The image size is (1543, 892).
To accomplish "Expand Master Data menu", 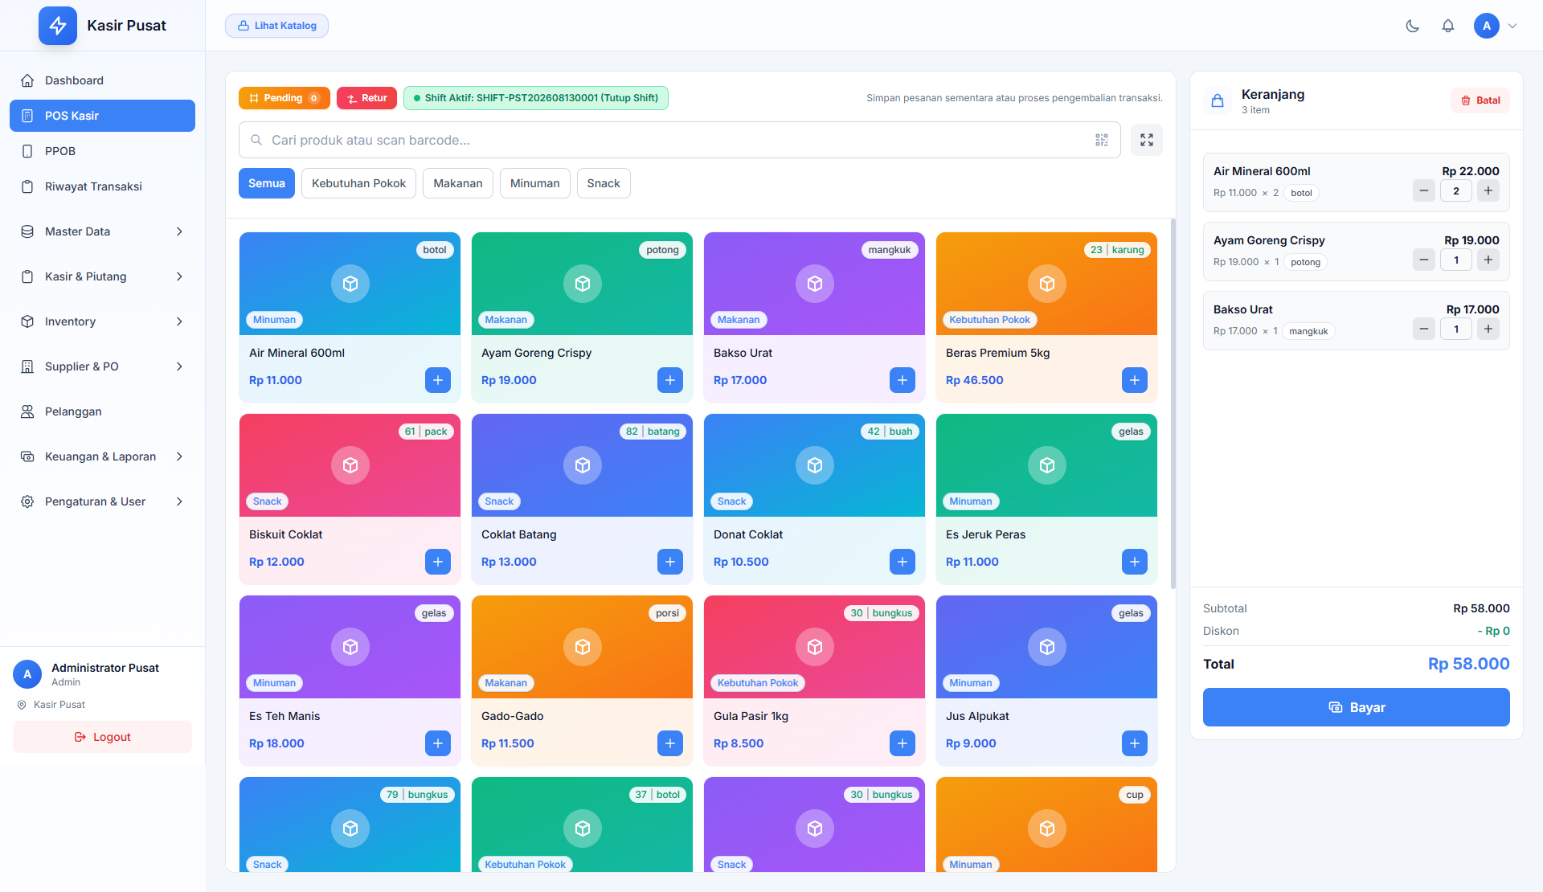I will [102, 231].
